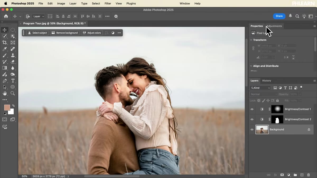Open the Layers panel flyout menu
Image resolution: width=317 pixels, height=178 pixels.
[314, 81]
